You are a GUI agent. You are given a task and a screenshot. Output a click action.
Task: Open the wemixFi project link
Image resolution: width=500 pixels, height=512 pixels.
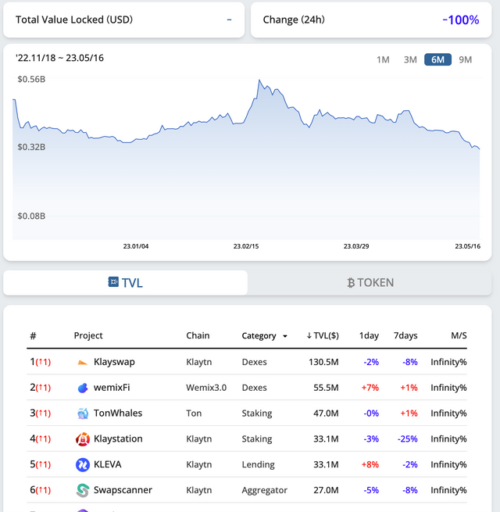click(112, 388)
